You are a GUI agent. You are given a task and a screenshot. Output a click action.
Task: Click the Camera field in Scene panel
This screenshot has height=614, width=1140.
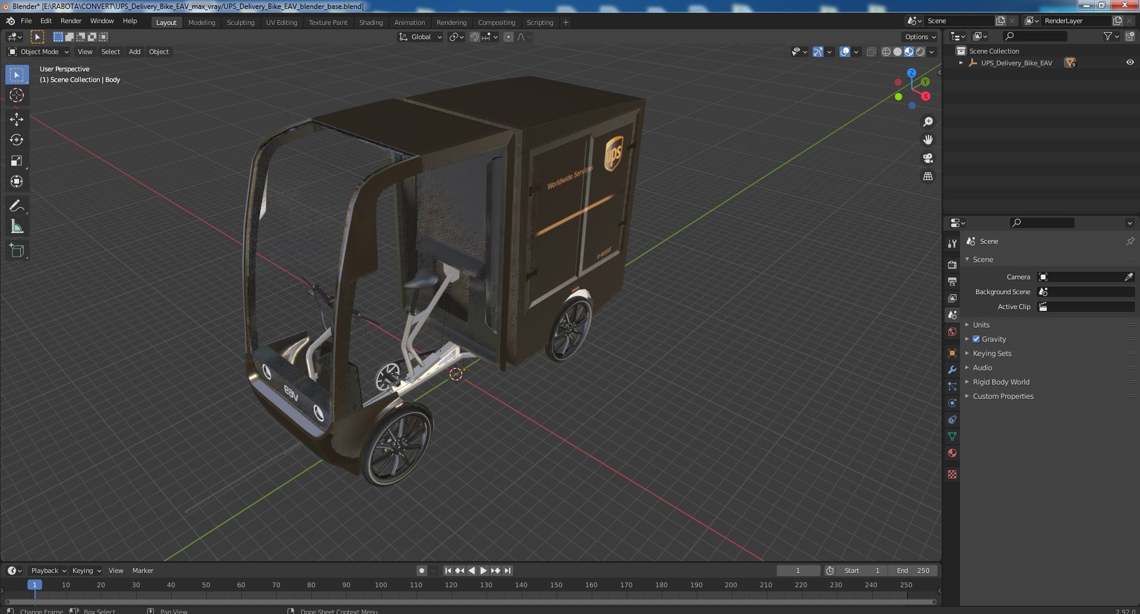(x=1085, y=277)
